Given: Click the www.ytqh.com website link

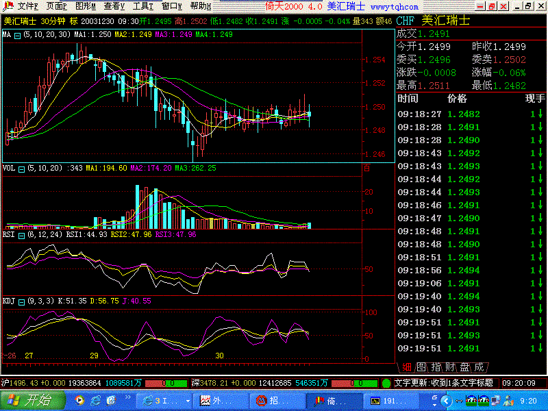Looking at the screenshot, I should (395, 7).
